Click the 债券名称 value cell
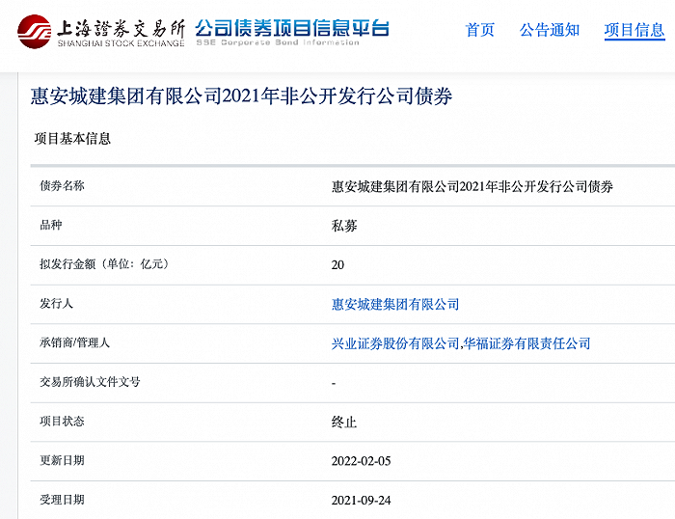The height and width of the screenshot is (519, 675). 472,186
